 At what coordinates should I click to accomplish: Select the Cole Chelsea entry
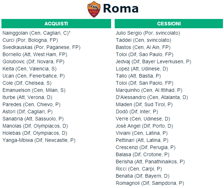click(x=27, y=83)
